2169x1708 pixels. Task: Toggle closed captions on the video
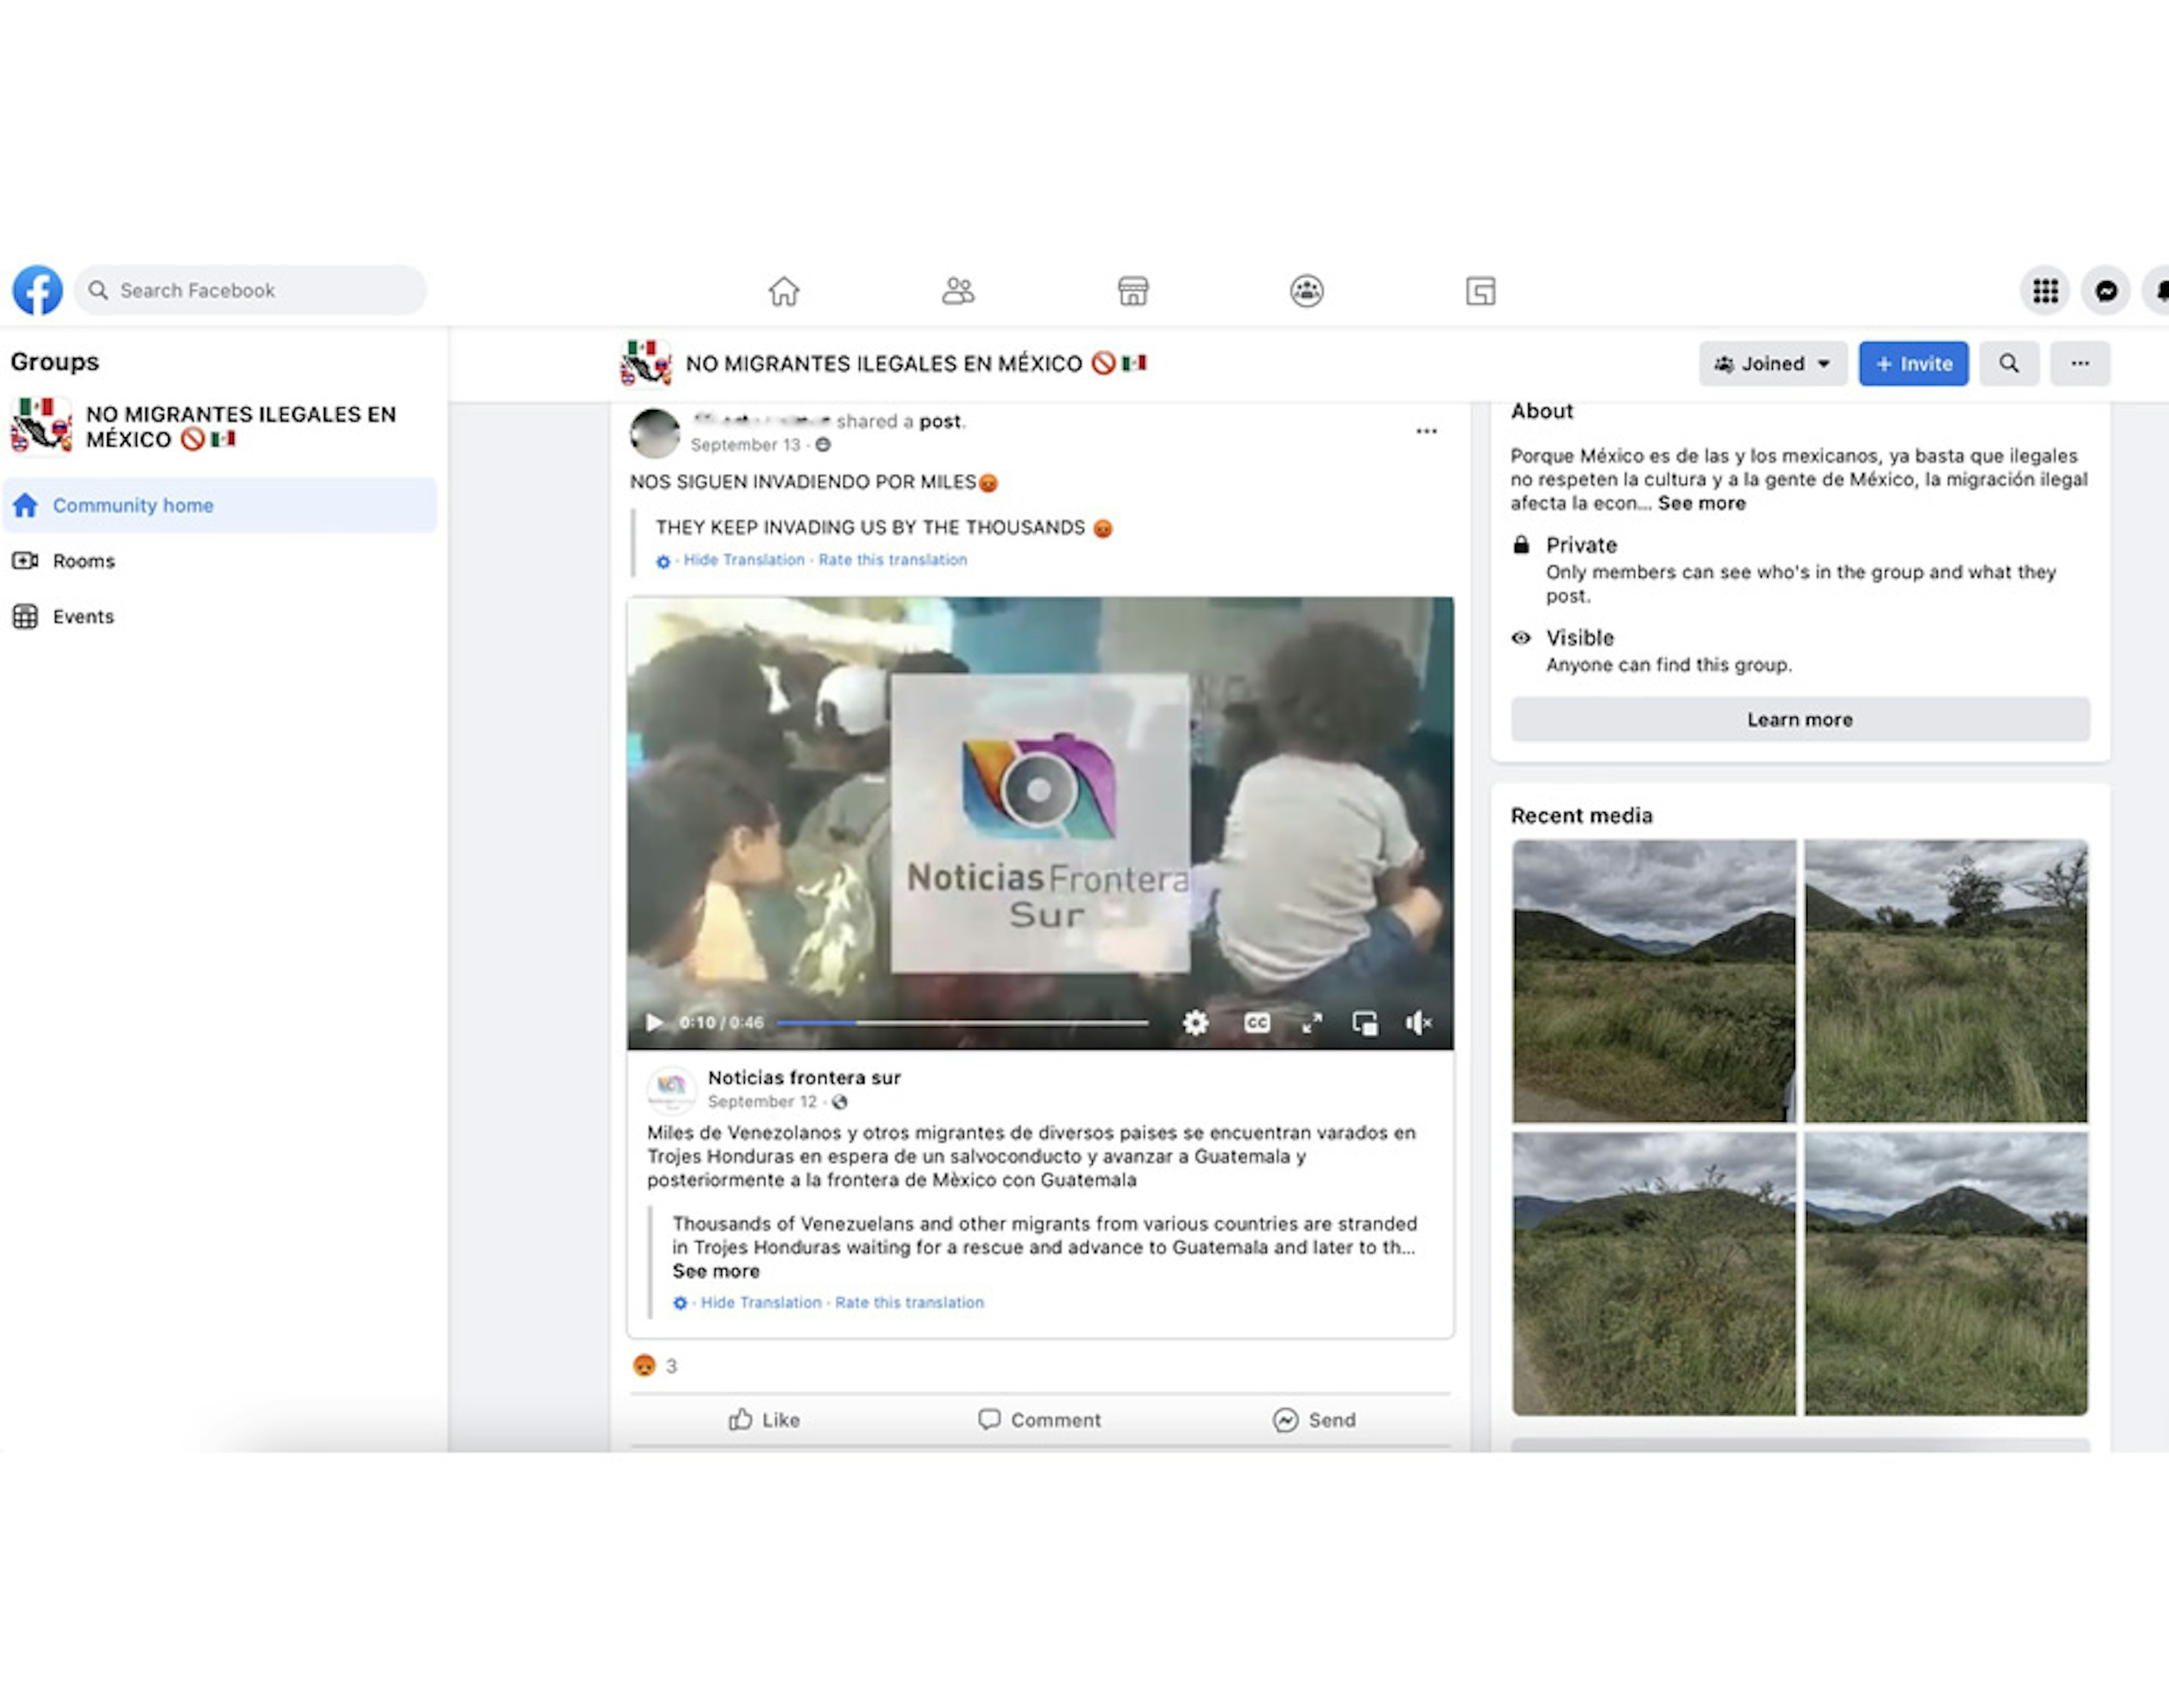click(1257, 1022)
